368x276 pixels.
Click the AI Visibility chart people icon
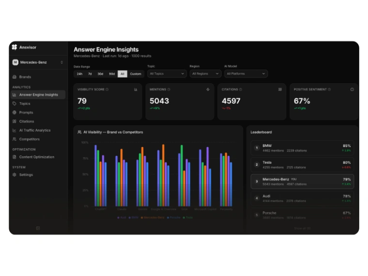click(x=79, y=132)
